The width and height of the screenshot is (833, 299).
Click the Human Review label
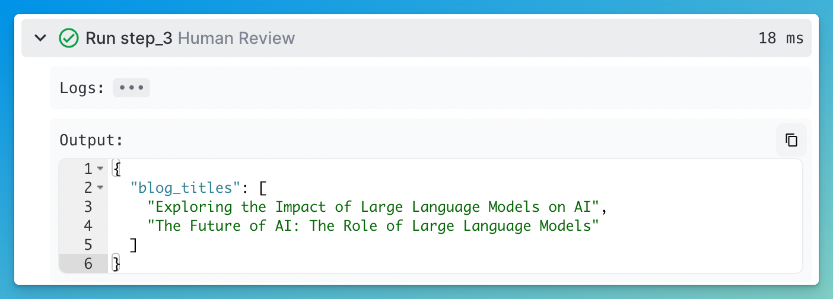tap(236, 39)
